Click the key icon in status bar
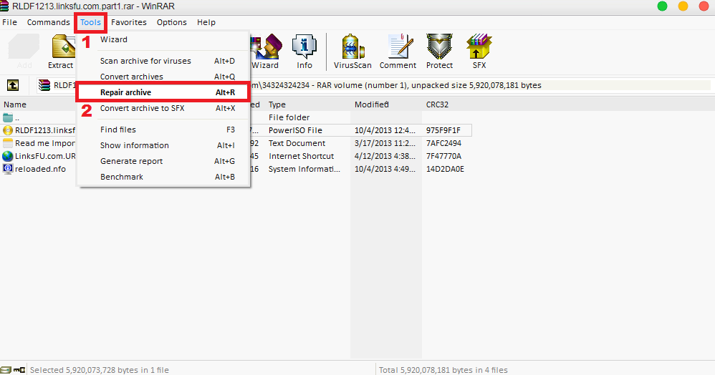This screenshot has height=375, width=715. click(x=19, y=369)
